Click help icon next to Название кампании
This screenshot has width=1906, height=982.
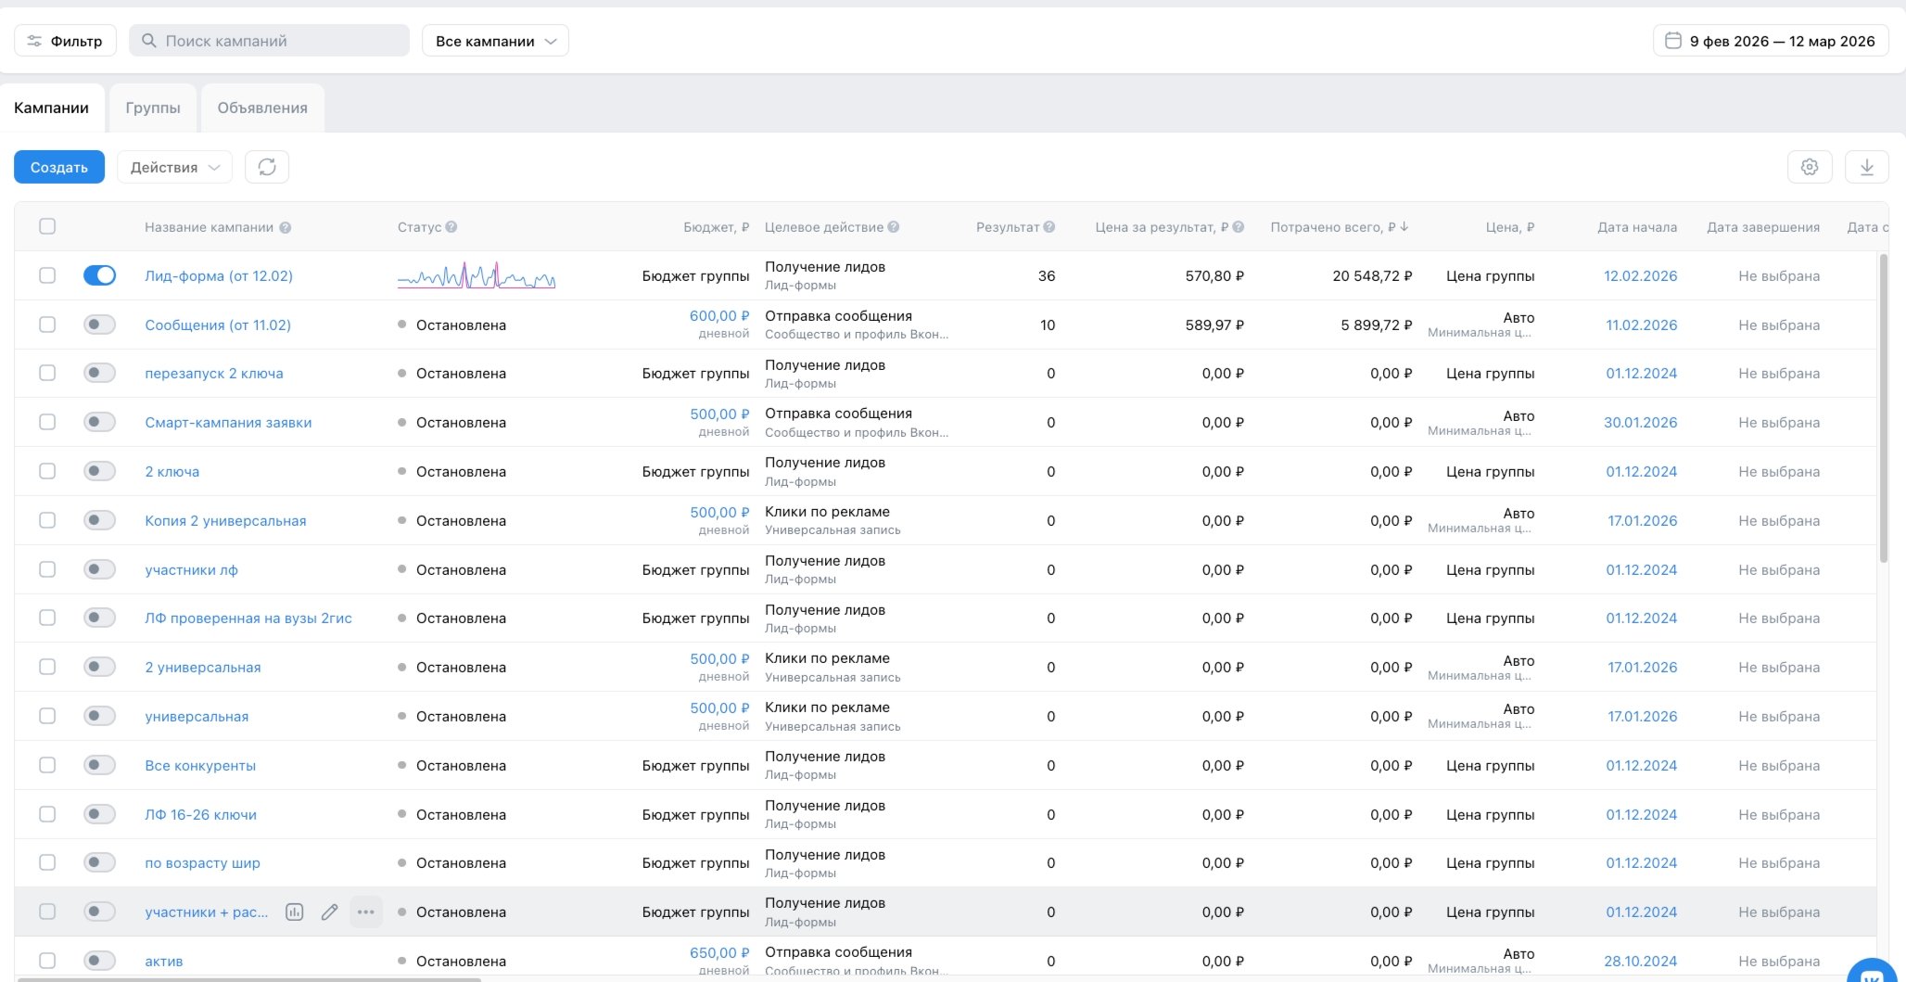(x=286, y=228)
